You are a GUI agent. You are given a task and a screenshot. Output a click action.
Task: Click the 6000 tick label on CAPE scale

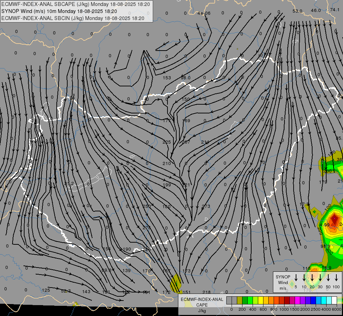(337, 309)
